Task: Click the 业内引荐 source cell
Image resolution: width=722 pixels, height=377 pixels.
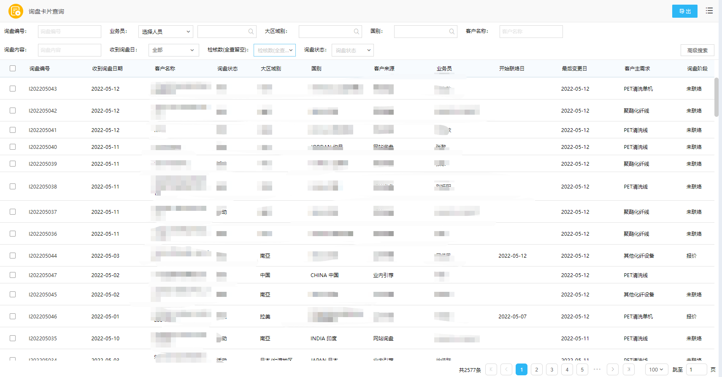Action: pyautogui.click(x=383, y=275)
